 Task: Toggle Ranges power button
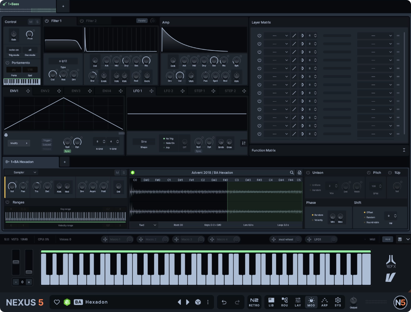pos(7,202)
